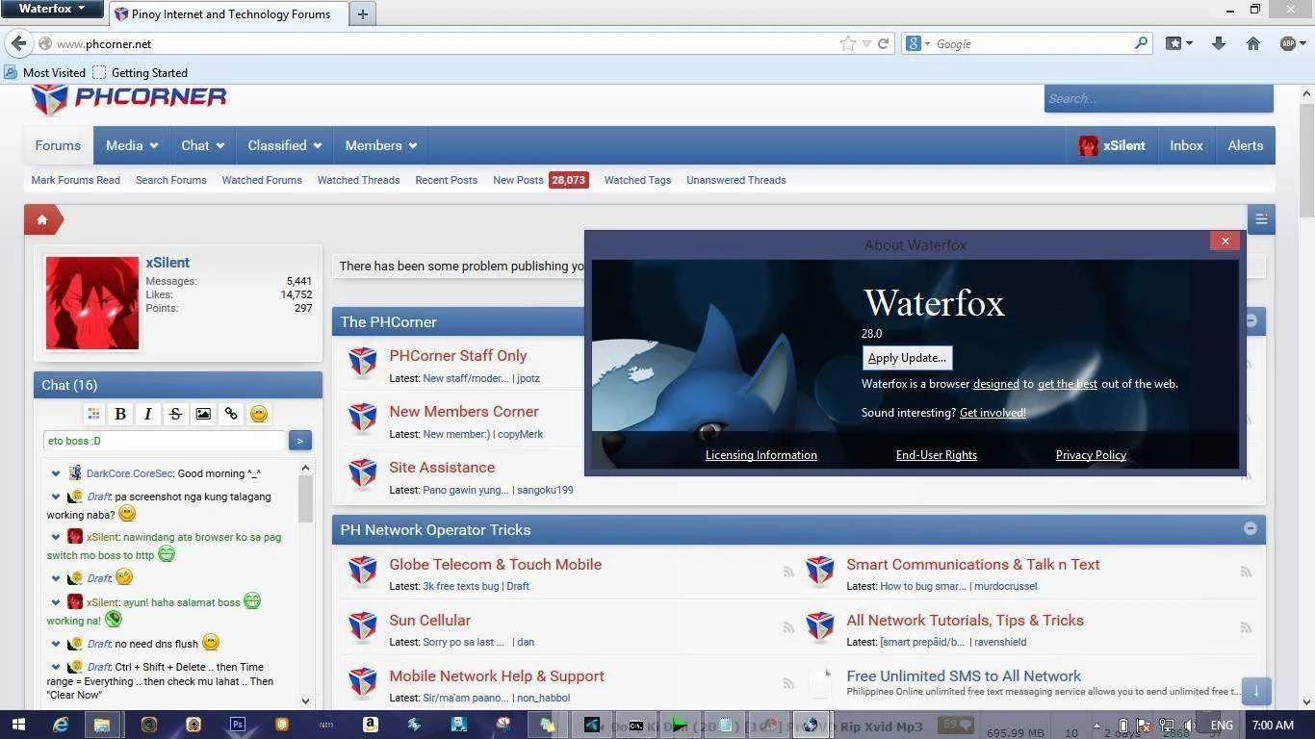1315x739 pixels.
Task: Open the chat text color grid icon
Action: pos(93,414)
